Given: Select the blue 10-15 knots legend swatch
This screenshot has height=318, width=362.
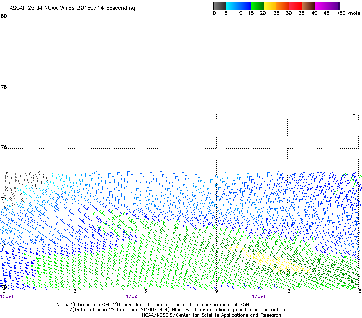Looking at the screenshot, I should [x=245, y=6].
